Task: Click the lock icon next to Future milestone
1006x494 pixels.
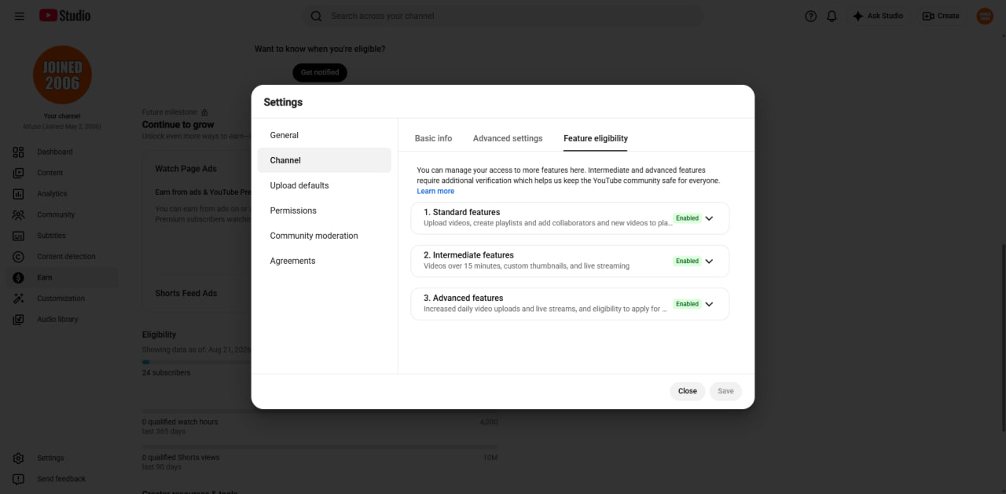Action: pyautogui.click(x=204, y=112)
